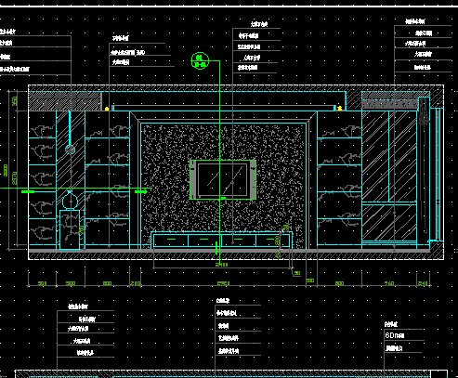Select the first TV cabinet drawer handle
The image size is (458, 378).
[x=171, y=239]
